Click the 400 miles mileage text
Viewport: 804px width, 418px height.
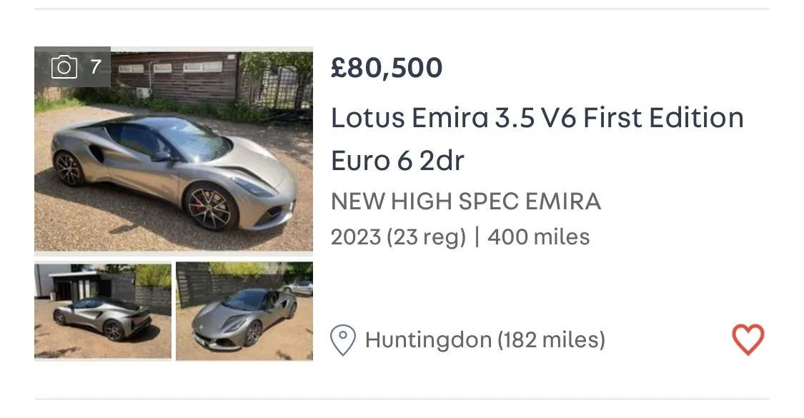(538, 237)
